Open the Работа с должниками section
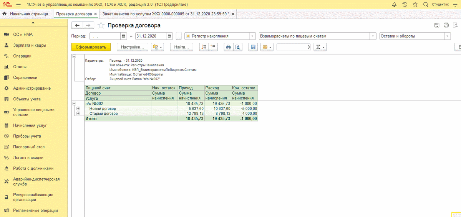 33,168
